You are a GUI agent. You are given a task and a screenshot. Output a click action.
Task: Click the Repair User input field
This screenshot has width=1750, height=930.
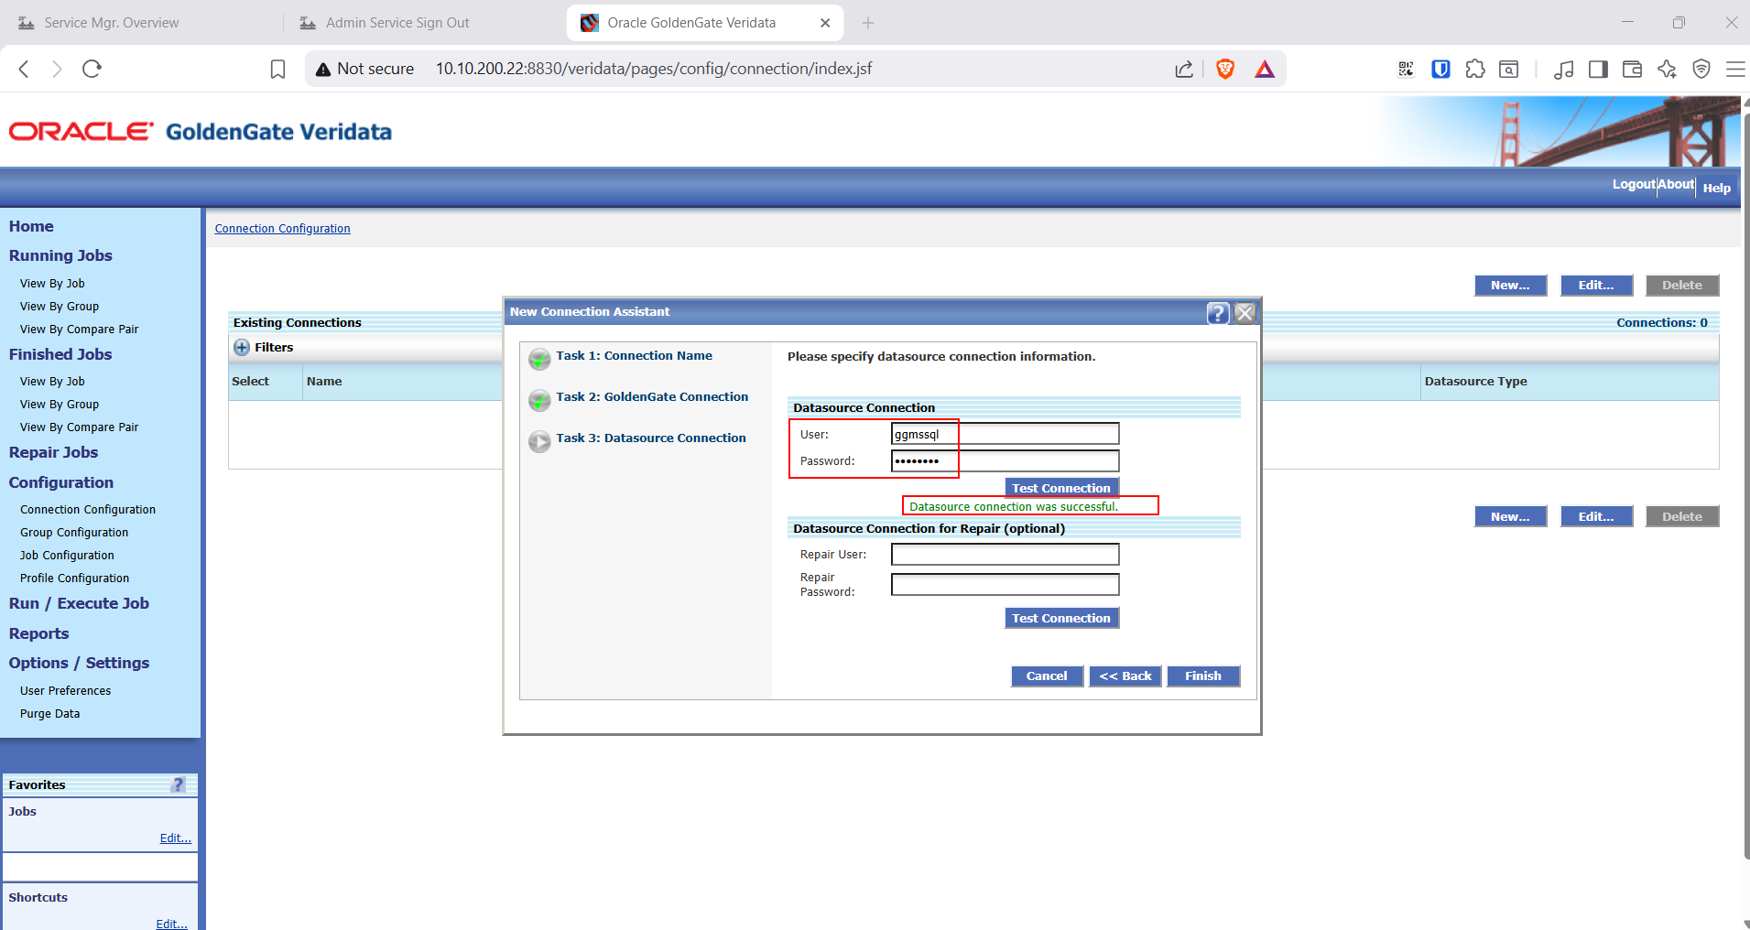pyautogui.click(x=1005, y=554)
